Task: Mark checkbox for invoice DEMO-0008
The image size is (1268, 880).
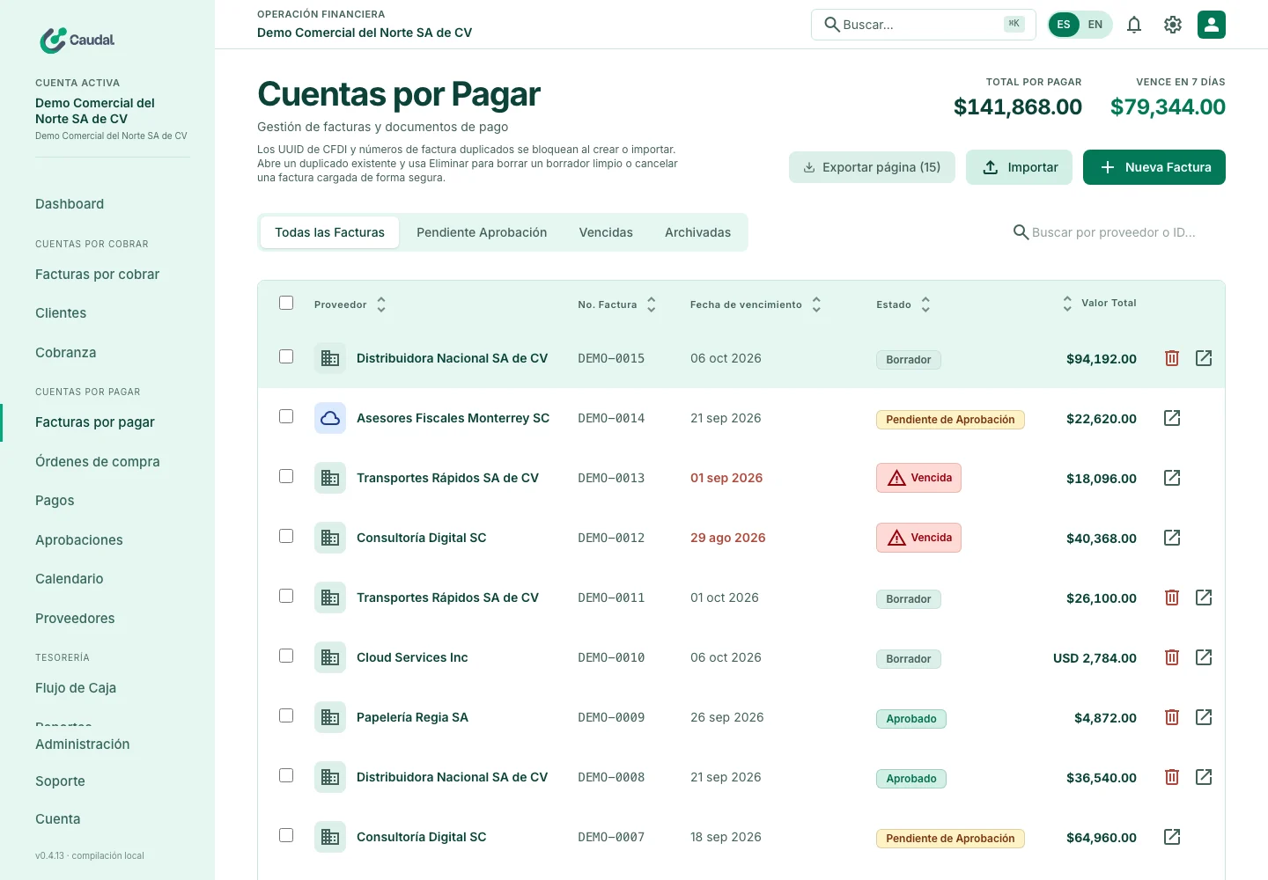Action: [286, 775]
